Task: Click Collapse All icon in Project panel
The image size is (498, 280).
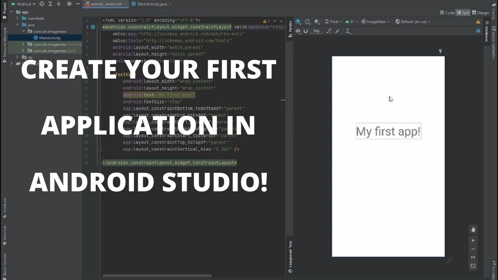Action: point(59,4)
